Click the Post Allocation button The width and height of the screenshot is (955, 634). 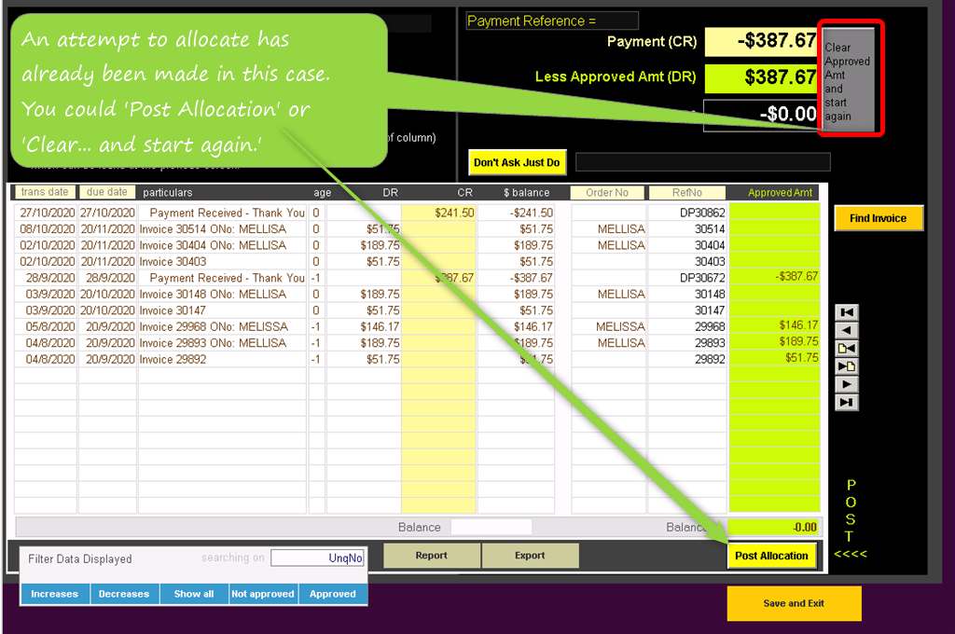click(x=771, y=556)
